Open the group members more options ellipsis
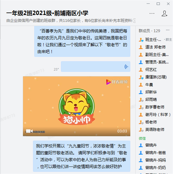Screen dimensions: 173x174 [x=167, y=30]
